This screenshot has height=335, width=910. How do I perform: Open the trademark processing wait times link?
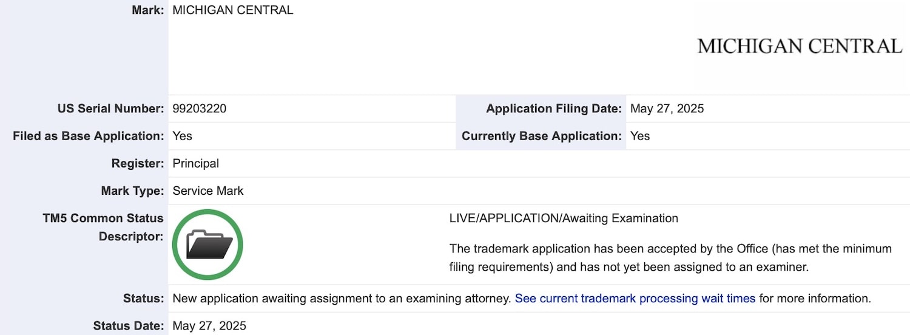click(635, 299)
